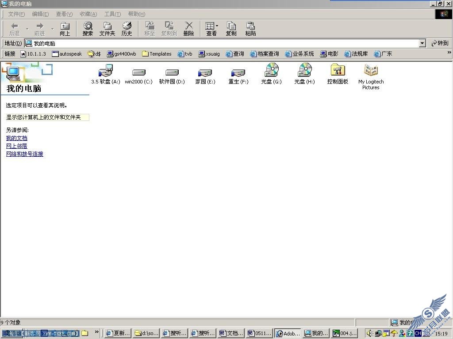Open the gs4400wb links bar shortcut
Screen dimensions: 453x339
121,54
